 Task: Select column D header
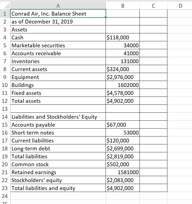[x=180, y=5]
